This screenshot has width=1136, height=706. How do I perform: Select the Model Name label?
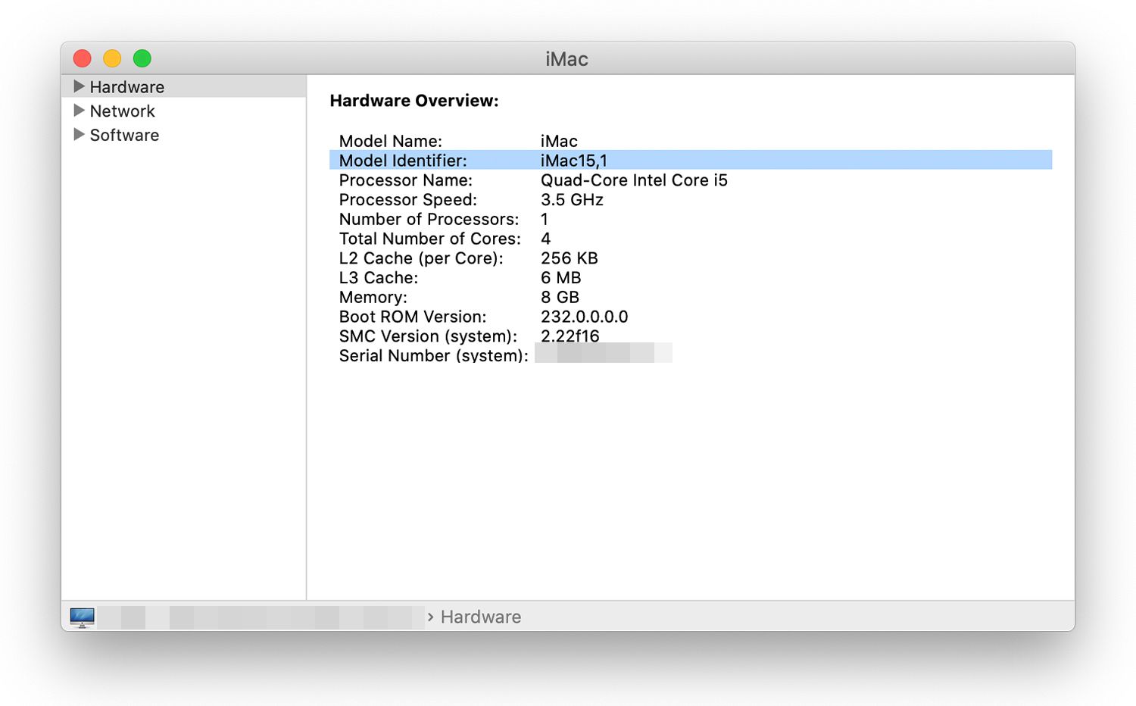tap(390, 141)
